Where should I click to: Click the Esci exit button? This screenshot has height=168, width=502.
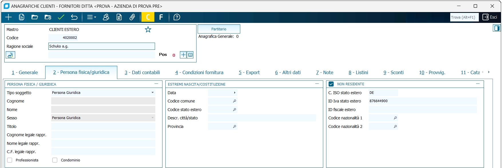click(x=490, y=17)
